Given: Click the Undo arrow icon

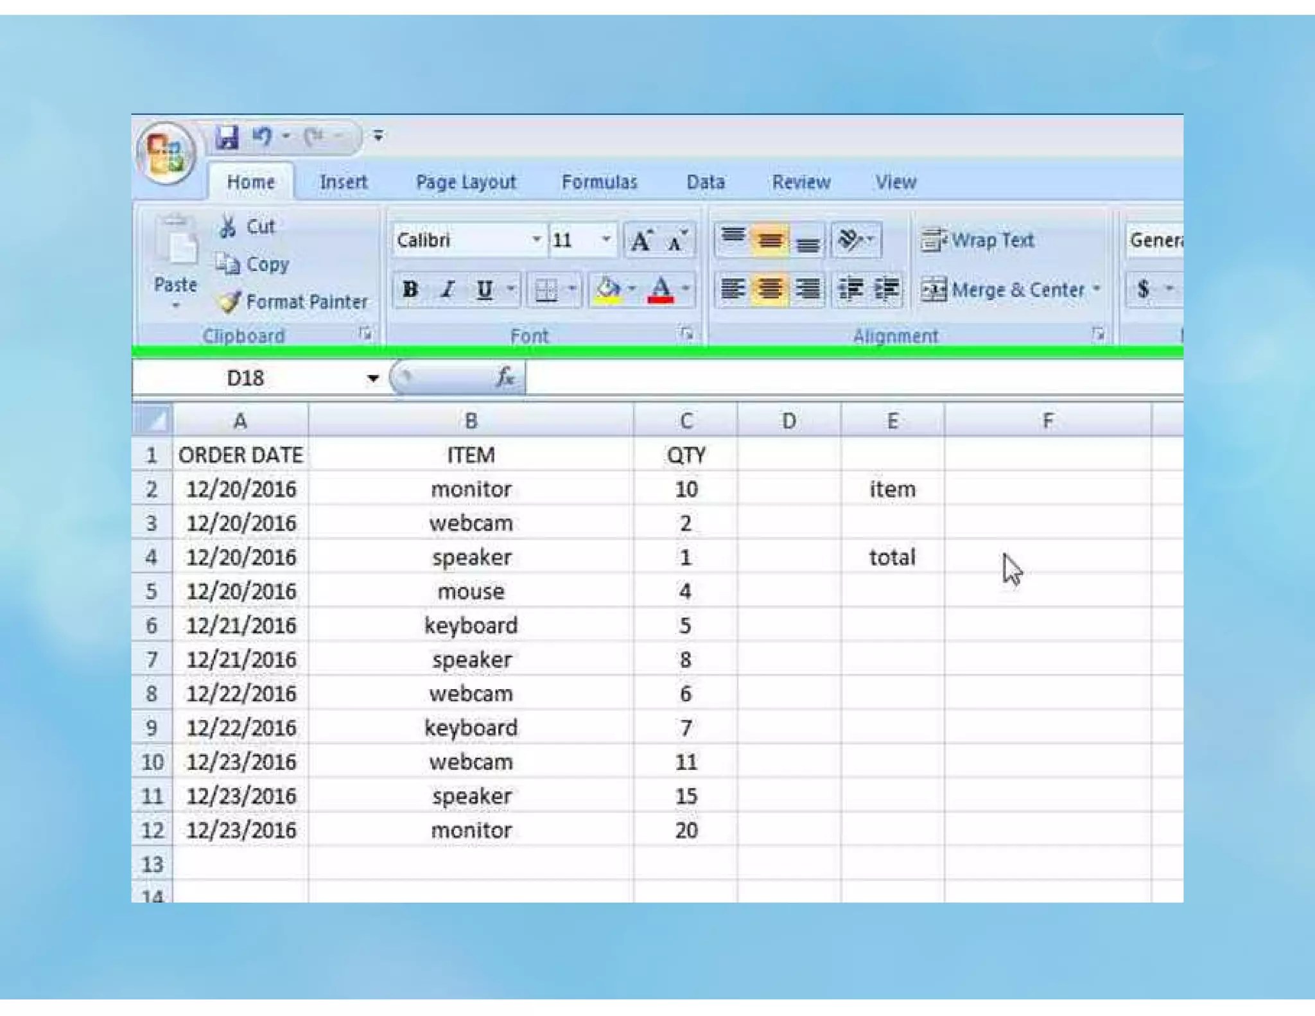Looking at the screenshot, I should [x=262, y=136].
